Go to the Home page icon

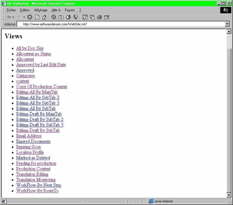pos(44,17)
